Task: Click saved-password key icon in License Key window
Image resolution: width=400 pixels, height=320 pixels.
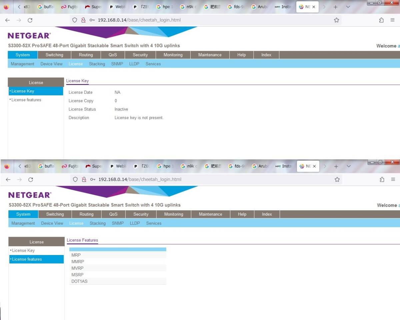Action: (x=92, y=20)
